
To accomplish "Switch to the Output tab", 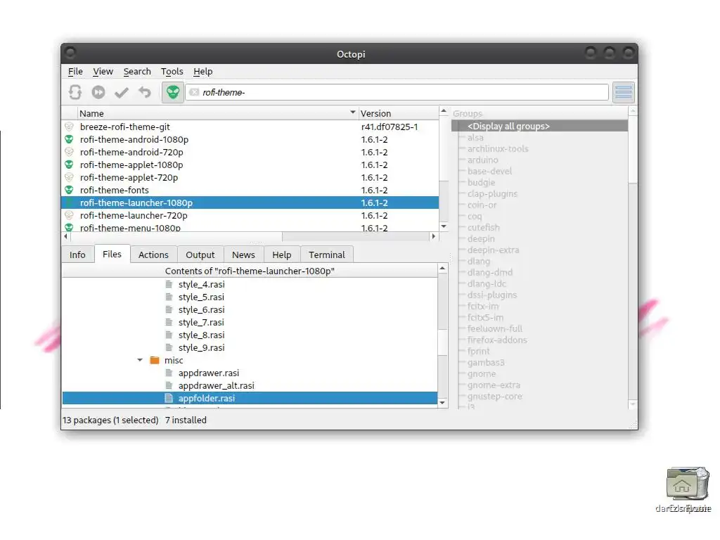I will point(200,255).
